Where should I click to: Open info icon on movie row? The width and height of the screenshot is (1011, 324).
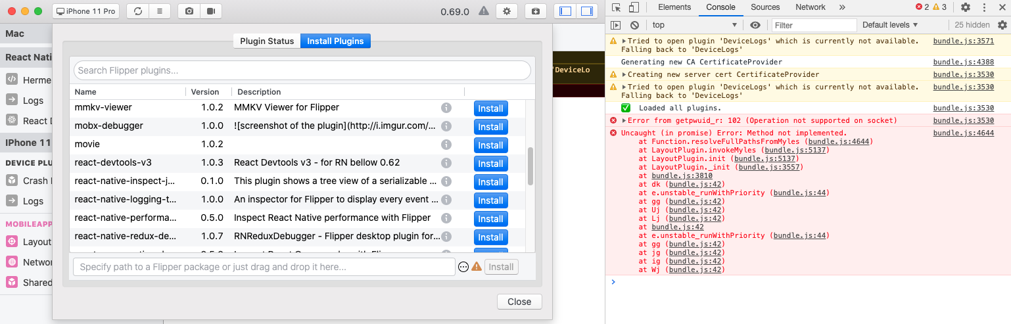[x=446, y=145]
